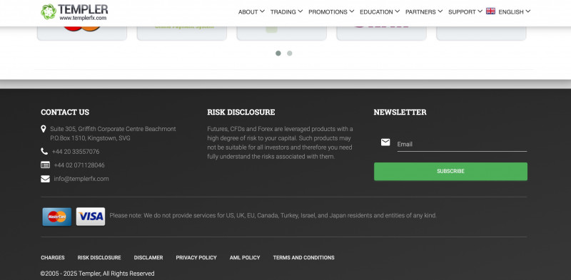
Task: Open the ABOUT menu item
Action: 248,12
